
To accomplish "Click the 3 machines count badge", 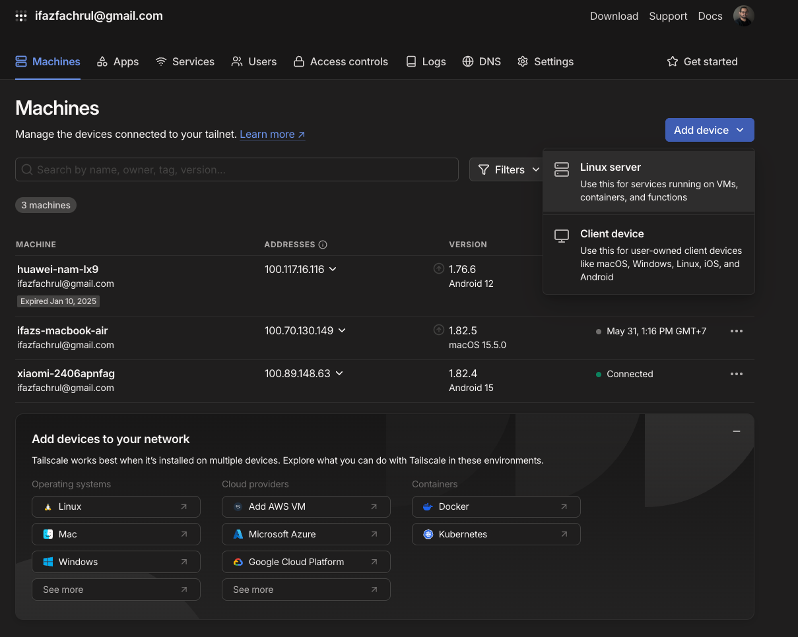I will (x=46, y=205).
